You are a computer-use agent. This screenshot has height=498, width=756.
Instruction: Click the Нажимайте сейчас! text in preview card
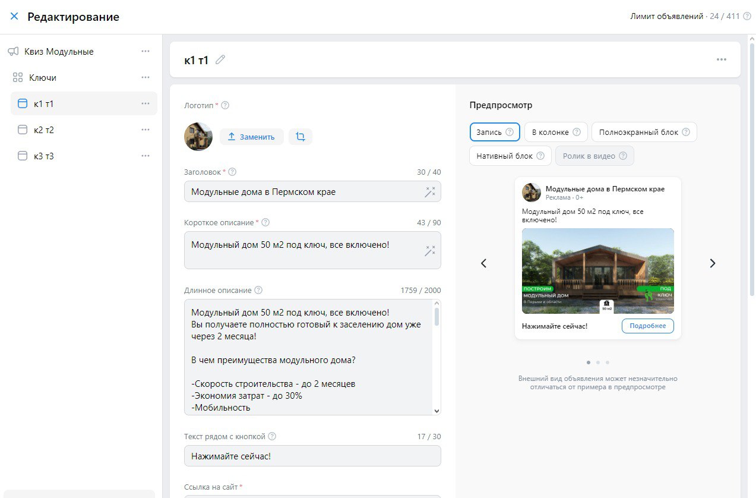point(555,326)
